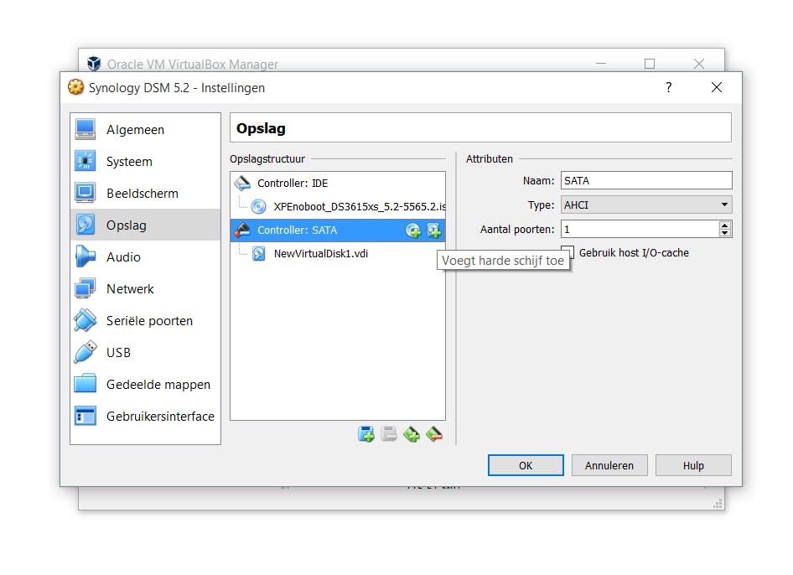Open Netwerk settings category
793x575 pixels.
pos(146,289)
